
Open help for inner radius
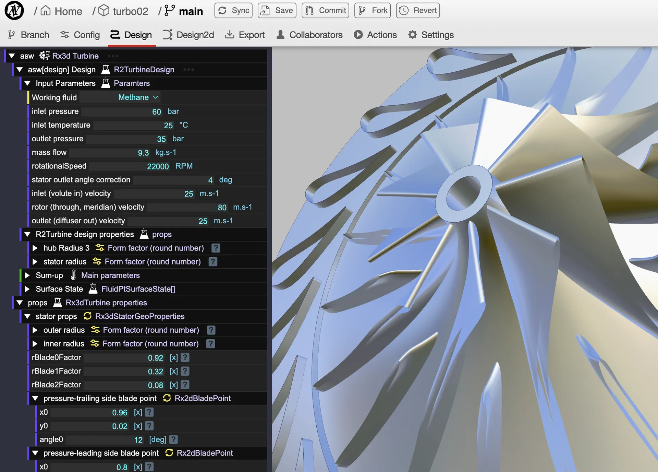(211, 344)
